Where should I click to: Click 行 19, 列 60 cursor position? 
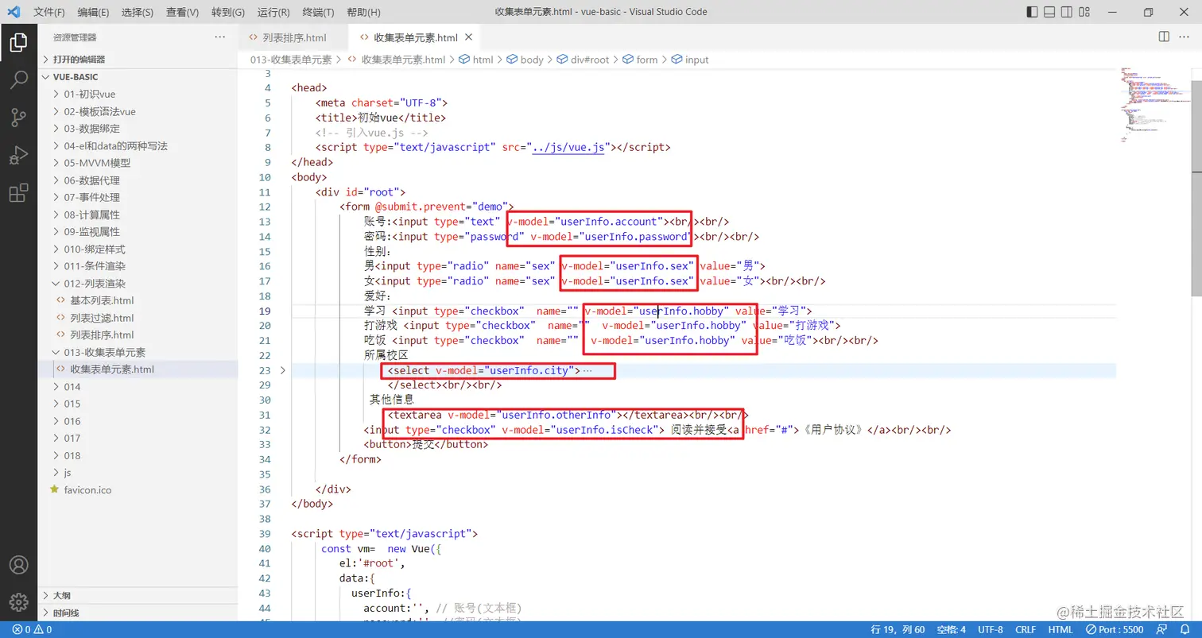899,630
